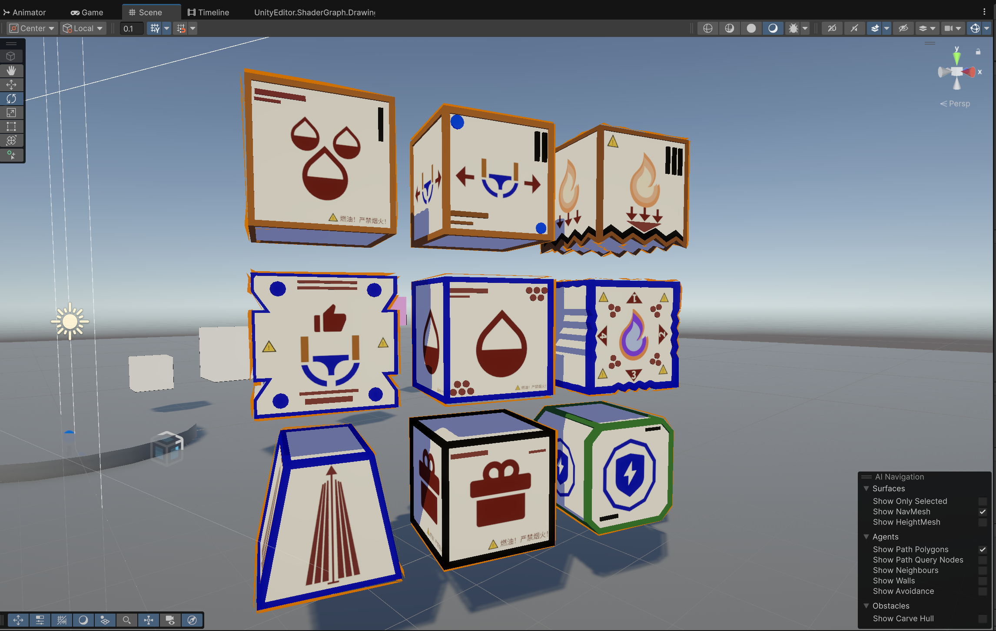Viewport: 996px width, 631px height.
Task: Activate the Rotate tool
Action: (x=11, y=99)
